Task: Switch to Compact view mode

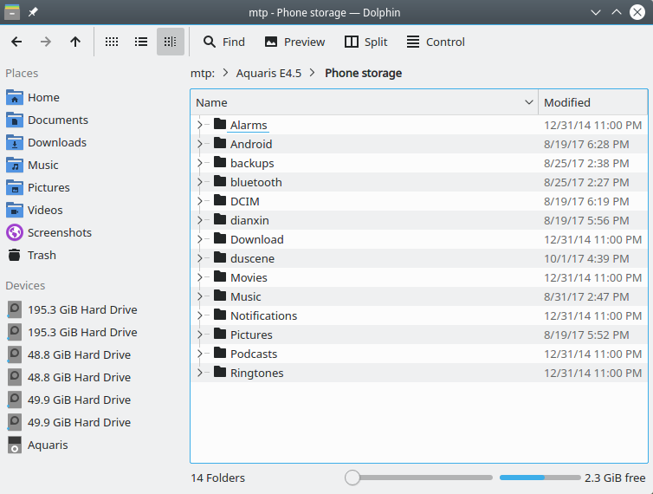Action: pyautogui.click(x=141, y=42)
